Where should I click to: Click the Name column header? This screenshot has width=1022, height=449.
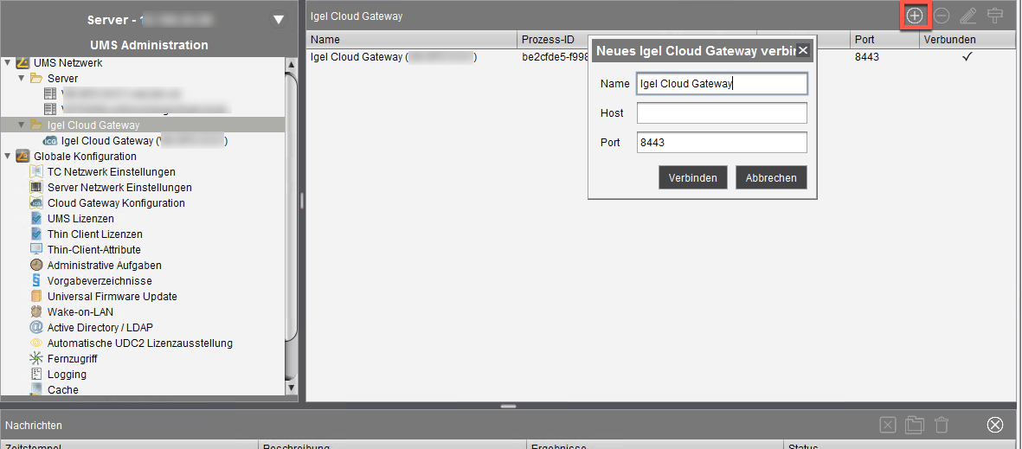[412, 40]
